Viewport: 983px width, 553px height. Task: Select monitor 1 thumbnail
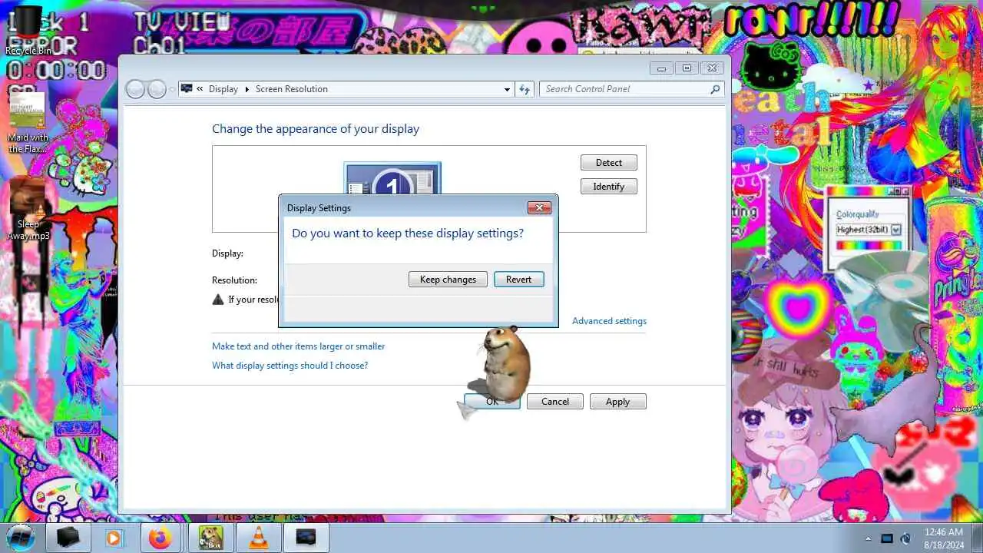click(x=392, y=178)
